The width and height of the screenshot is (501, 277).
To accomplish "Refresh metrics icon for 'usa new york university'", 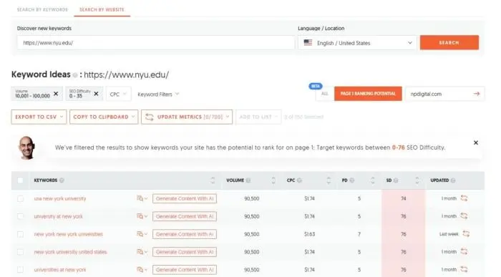I will tap(464, 198).
